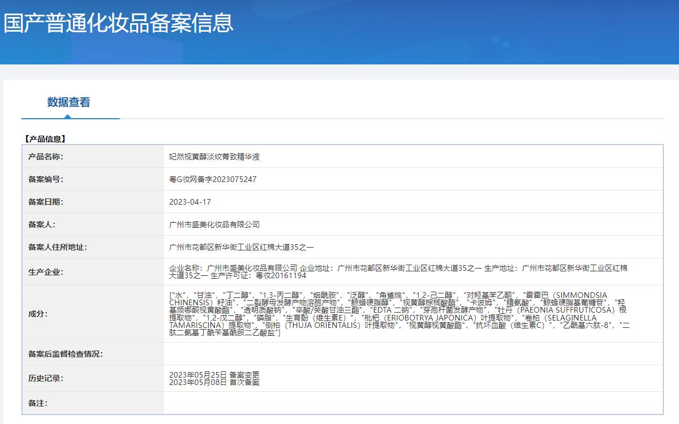Click the 备案人住所地址 row label
Screen dimensions: 679x424
(x=58, y=247)
